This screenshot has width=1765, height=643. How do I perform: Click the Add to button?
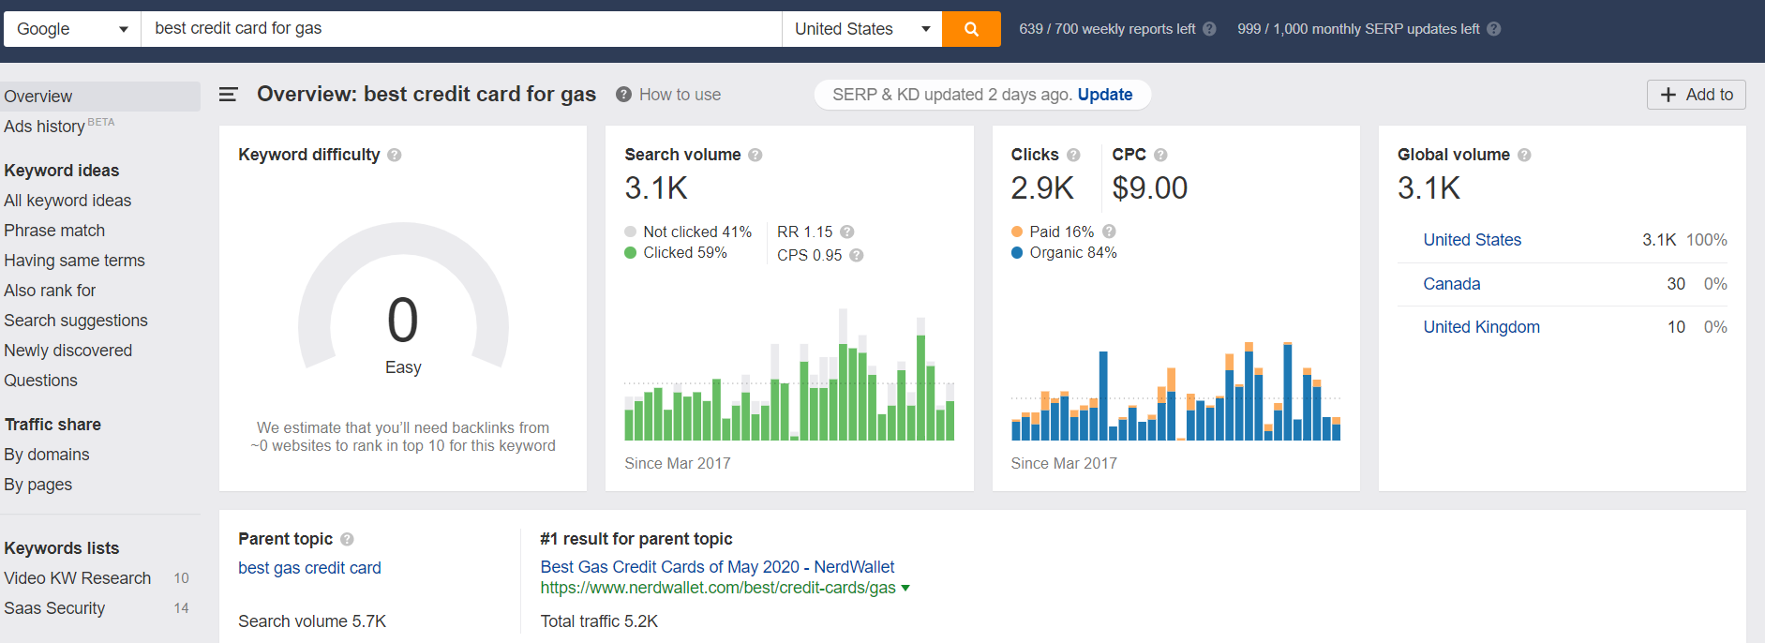(1697, 95)
